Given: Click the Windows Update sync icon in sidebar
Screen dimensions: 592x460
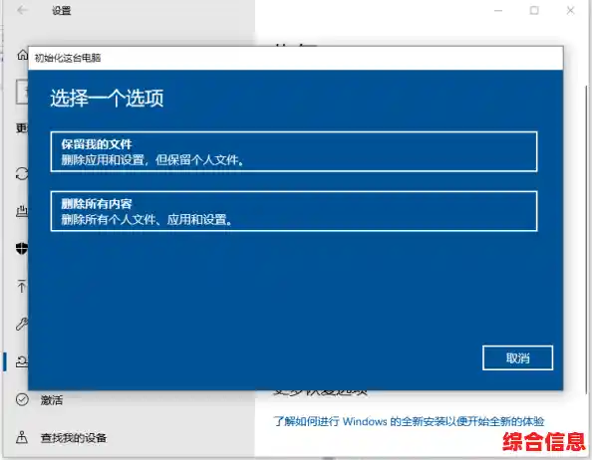Looking at the screenshot, I should tap(22, 174).
